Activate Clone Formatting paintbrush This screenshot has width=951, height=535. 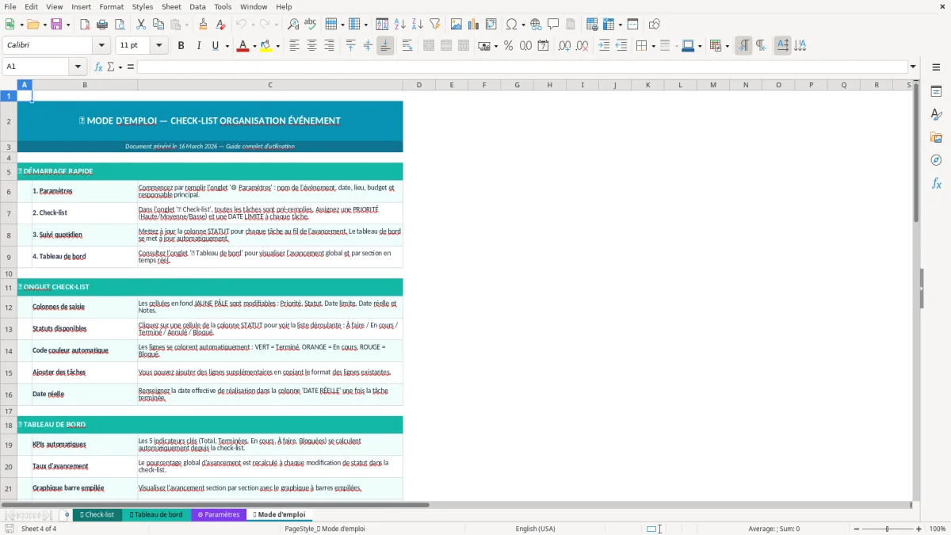click(203, 25)
